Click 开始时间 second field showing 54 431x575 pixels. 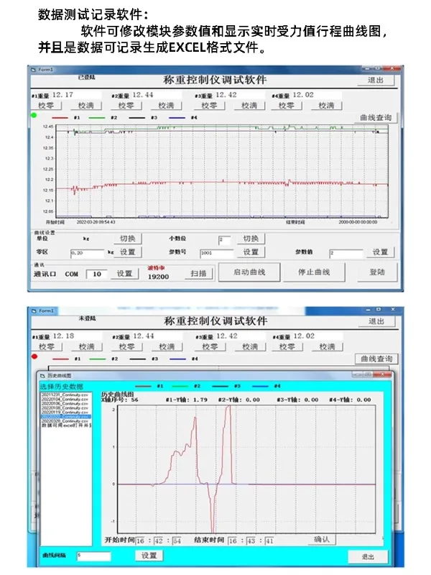pyautogui.click(x=177, y=541)
